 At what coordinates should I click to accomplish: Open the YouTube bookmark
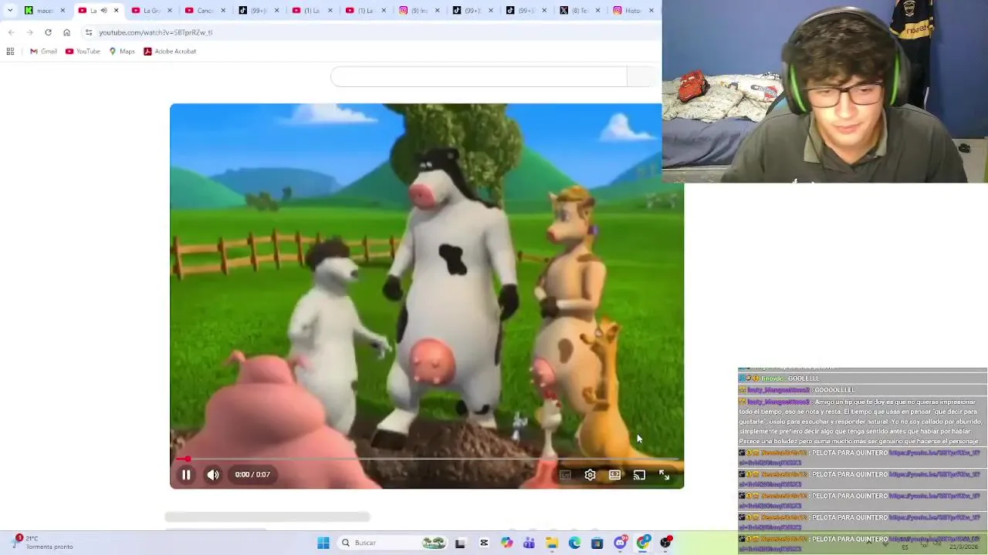coord(83,51)
